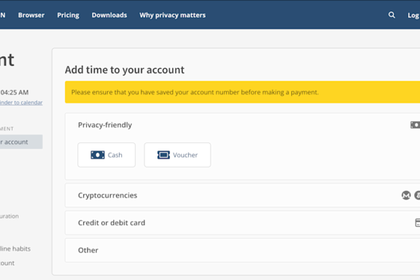Choose the Cash payment button
The image size is (420, 280).
(106, 155)
